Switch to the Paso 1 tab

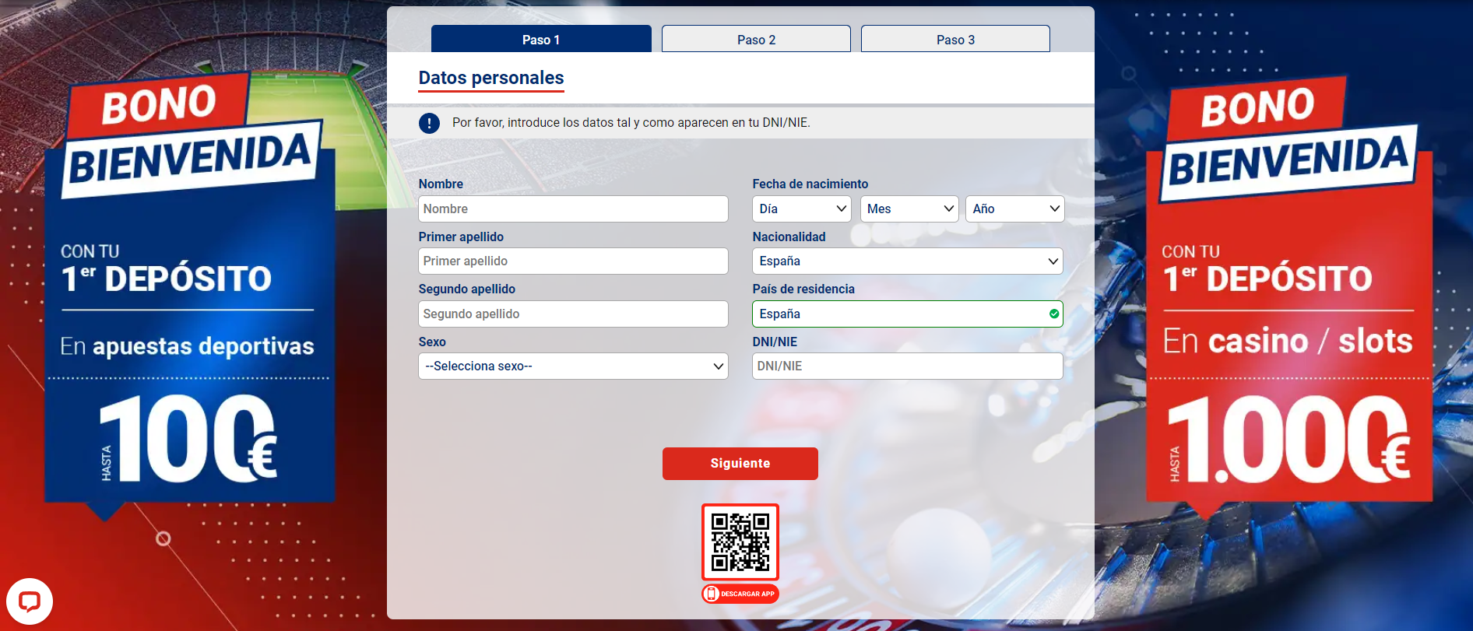tap(541, 40)
